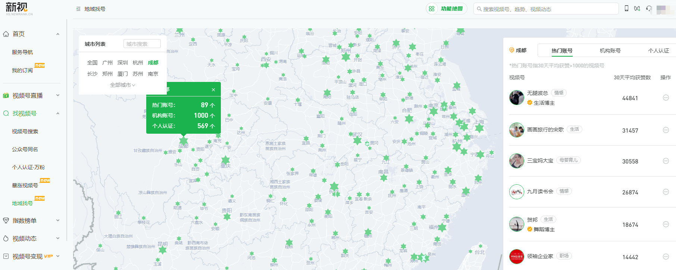The width and height of the screenshot is (676, 270).
Task: Select 南京 in city list
Action: coord(153,74)
